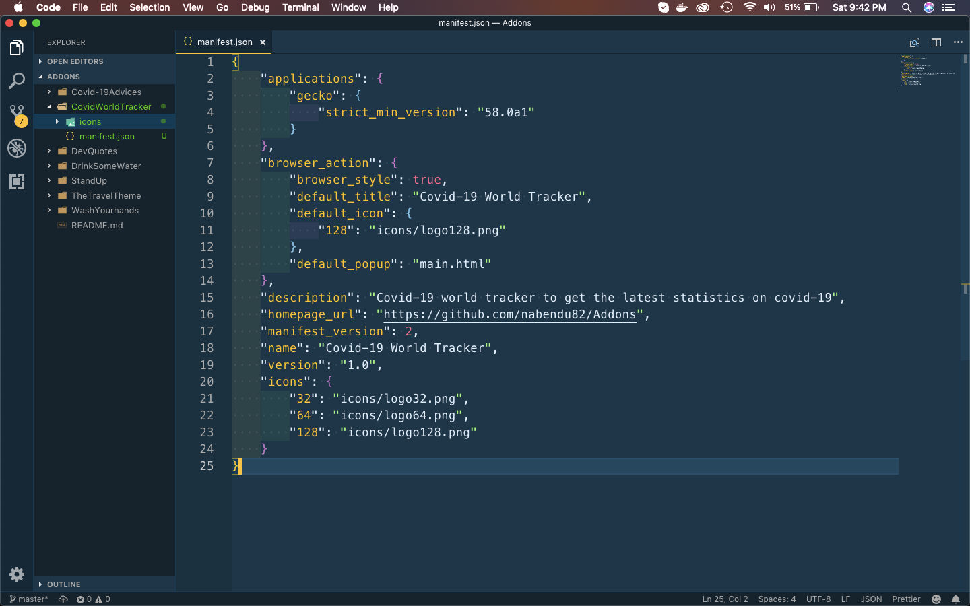Click the minimap code preview
Screen dimensions: 970x606
(x=928, y=71)
